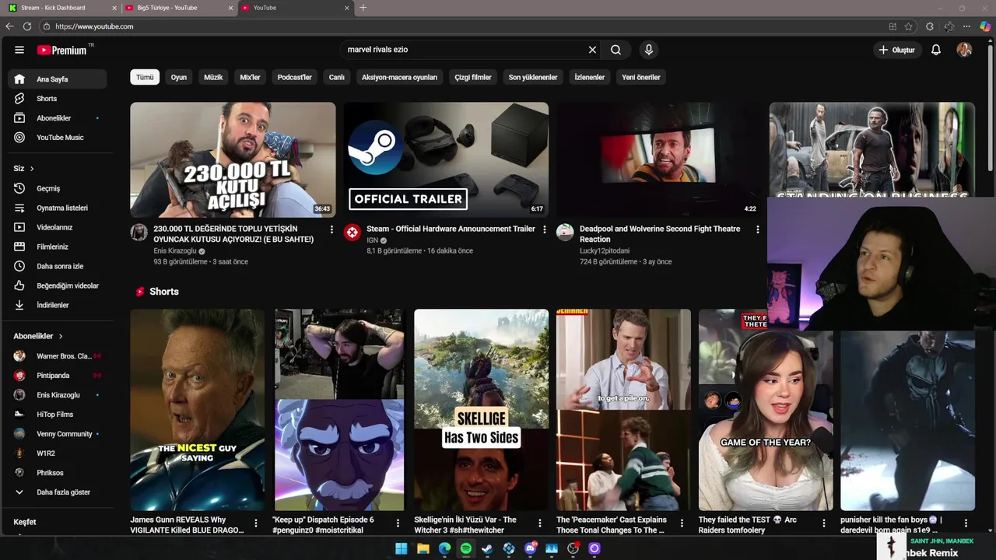The height and width of the screenshot is (560, 996).
Task: Go to Ana Sayfa in sidebar
Action: click(x=58, y=79)
